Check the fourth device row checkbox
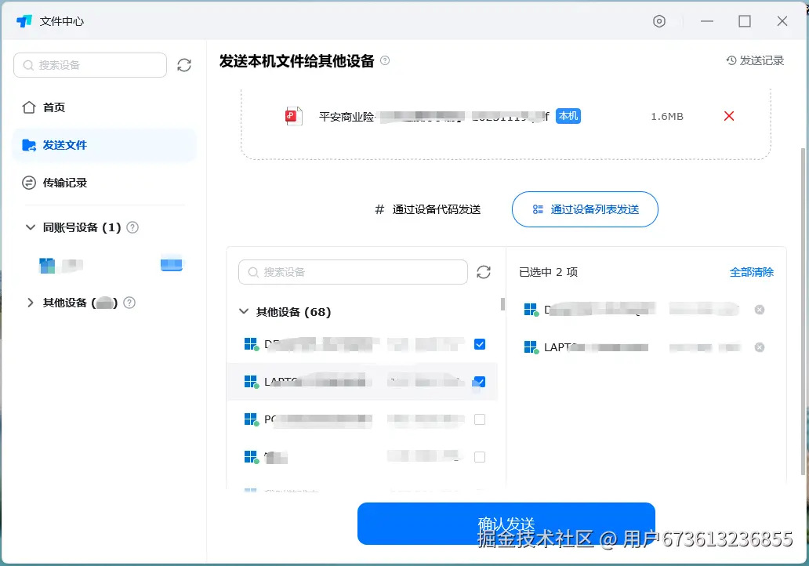This screenshot has height=566, width=809. tap(479, 457)
